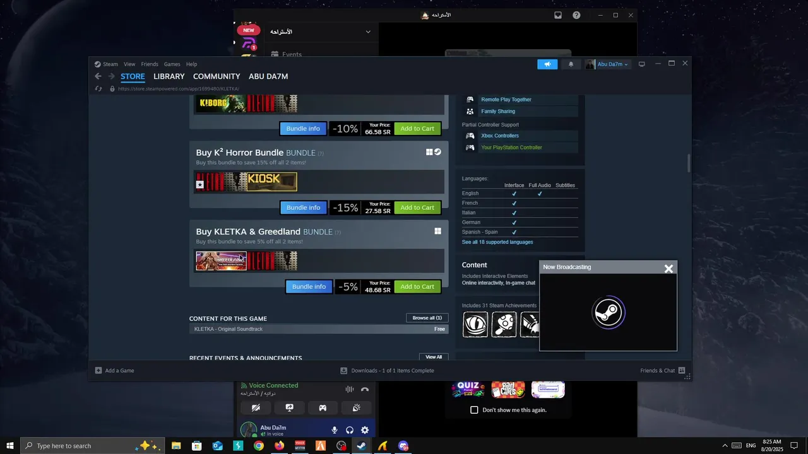Click the Windows Start button
Viewport: 808px width, 454px height.
pos(9,445)
